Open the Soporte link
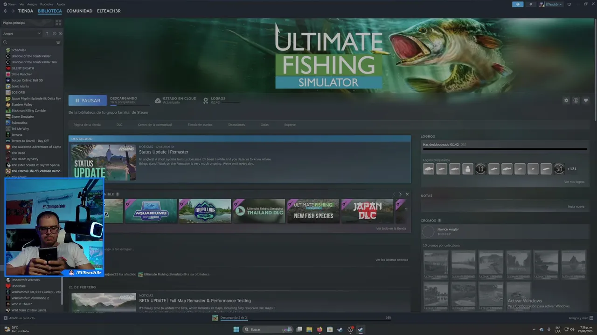The image size is (597, 335). click(x=290, y=125)
